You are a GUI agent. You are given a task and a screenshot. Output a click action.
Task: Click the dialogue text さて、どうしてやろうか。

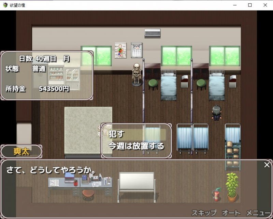pos(51,170)
